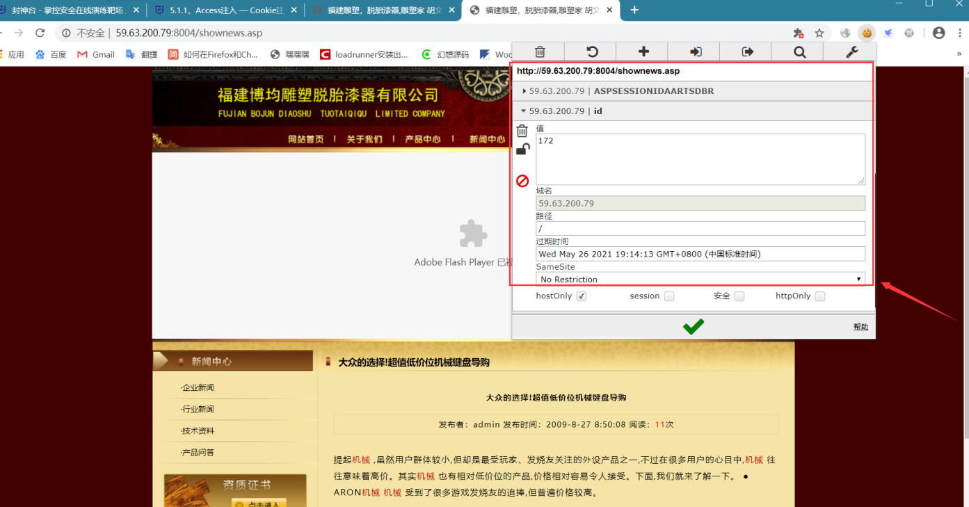
Task: Open the 应用 apps shortcut
Action: pos(12,54)
